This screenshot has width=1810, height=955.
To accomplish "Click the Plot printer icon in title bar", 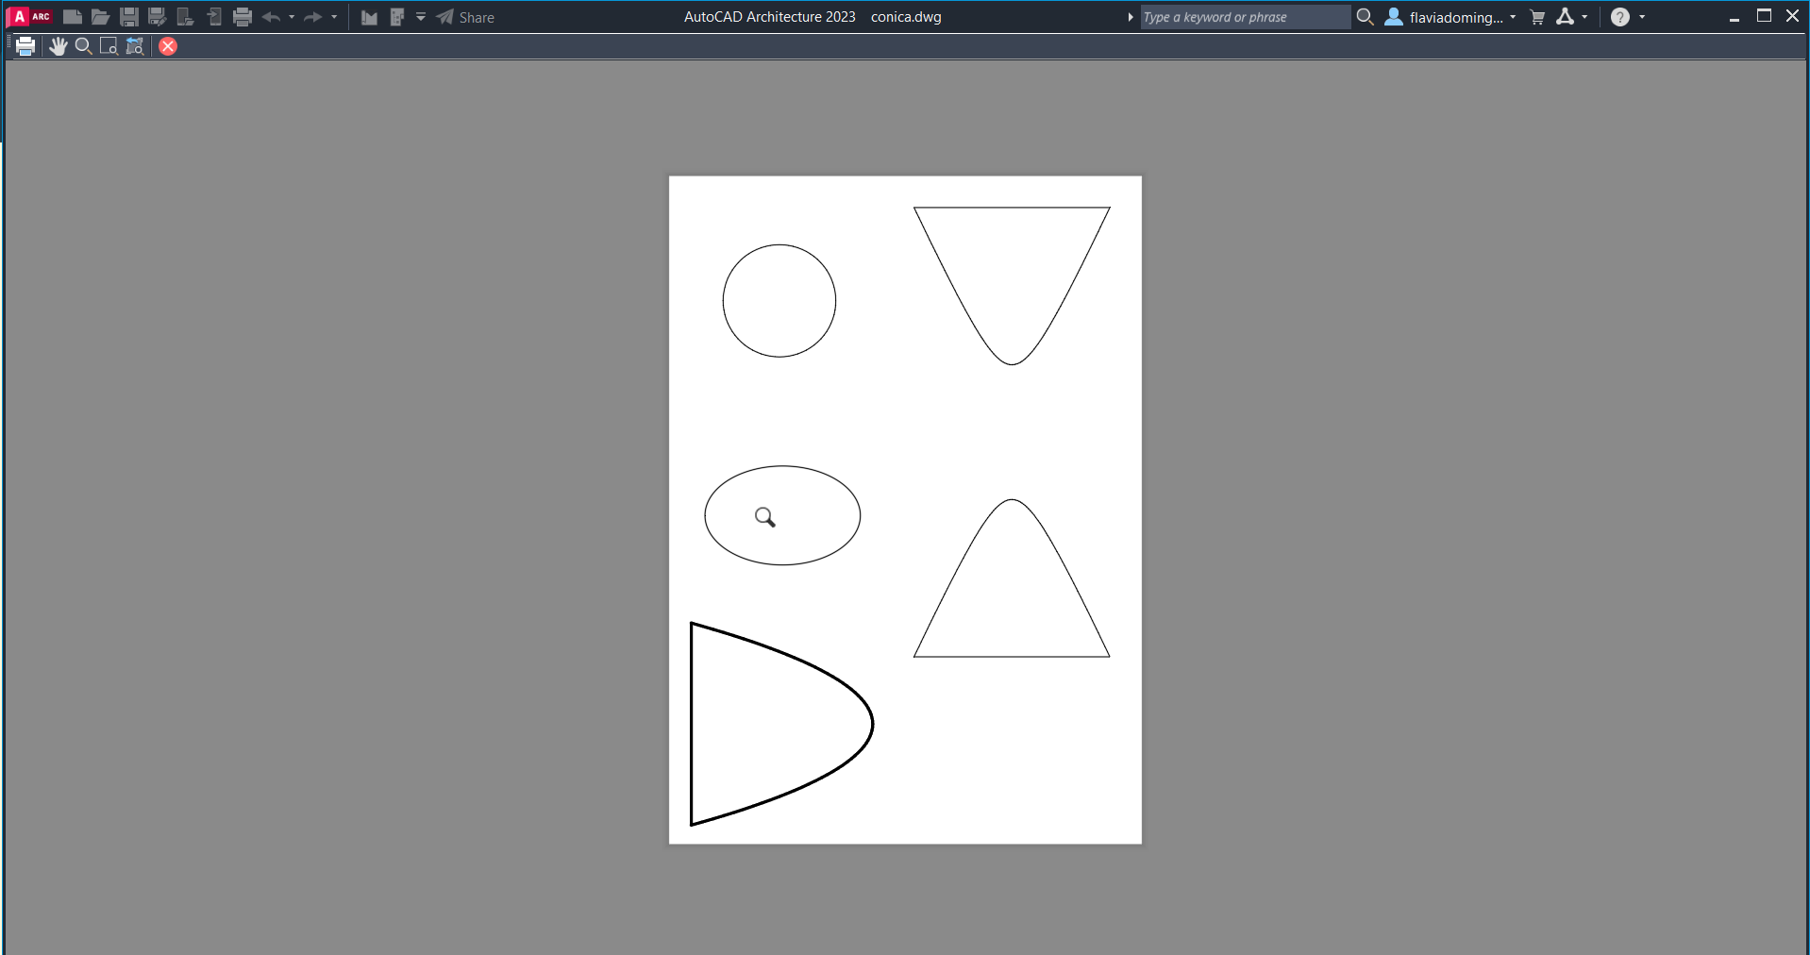I will coord(243,17).
